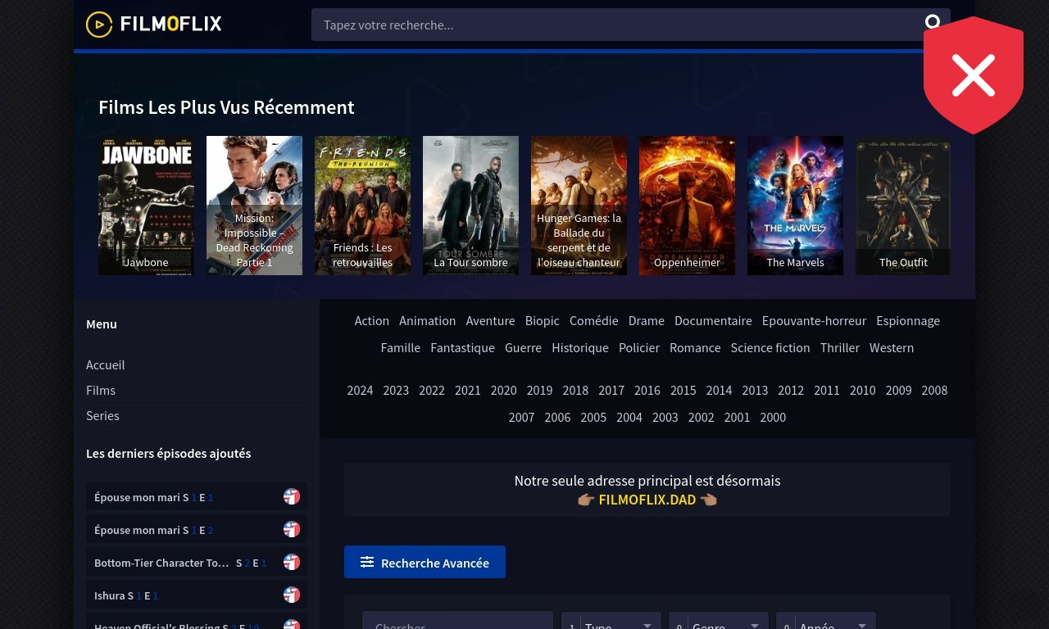Viewport: 1049px width, 629px height.
Task: Click the red shield blocker icon
Action: point(974,75)
